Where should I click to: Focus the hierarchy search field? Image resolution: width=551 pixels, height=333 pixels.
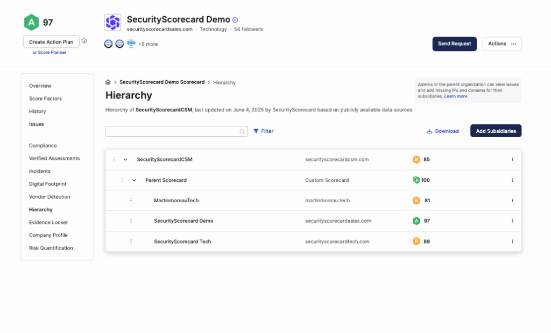coord(176,131)
